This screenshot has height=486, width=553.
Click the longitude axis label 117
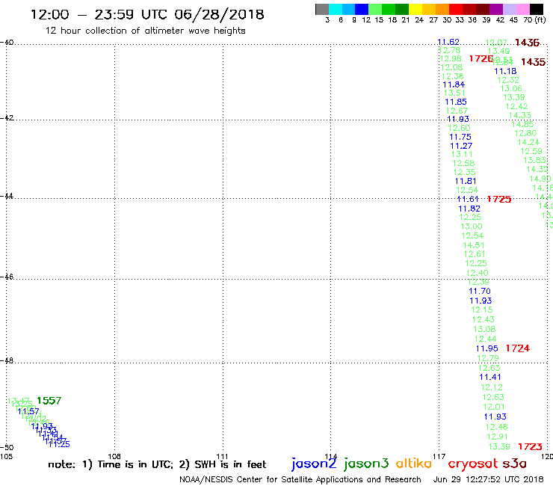point(439,456)
